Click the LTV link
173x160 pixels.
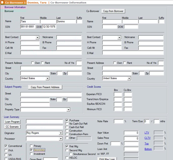click(x=147, y=133)
